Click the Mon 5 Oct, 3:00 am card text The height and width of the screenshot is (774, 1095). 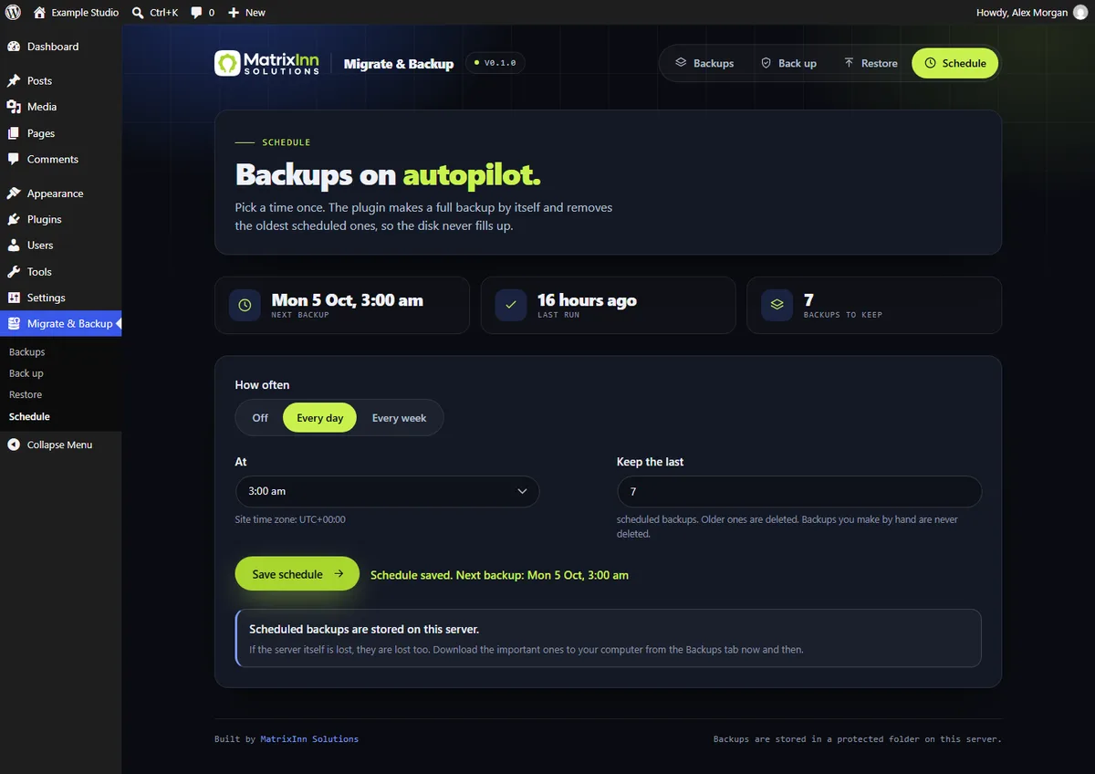(347, 300)
